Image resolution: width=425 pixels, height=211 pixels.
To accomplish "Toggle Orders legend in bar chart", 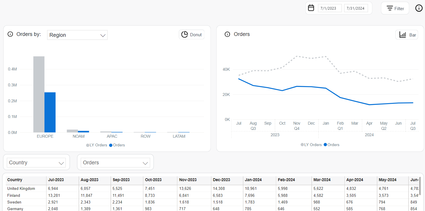I will pos(117,145).
